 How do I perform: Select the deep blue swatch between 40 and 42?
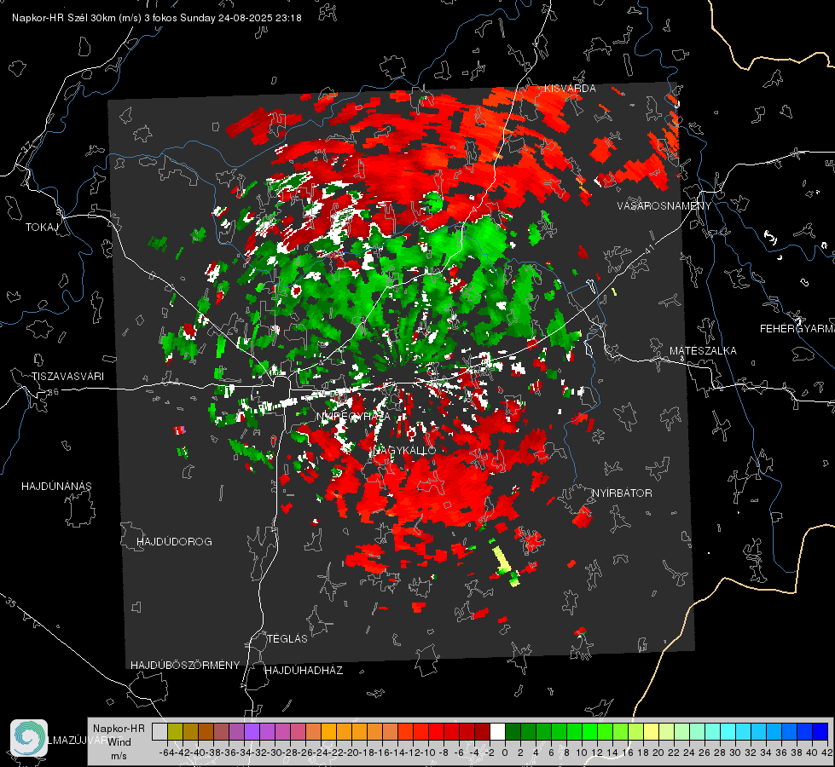(821, 732)
